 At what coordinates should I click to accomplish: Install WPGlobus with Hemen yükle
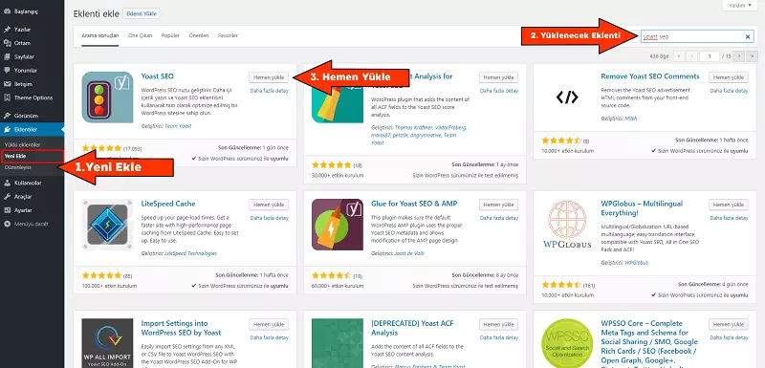(x=729, y=205)
